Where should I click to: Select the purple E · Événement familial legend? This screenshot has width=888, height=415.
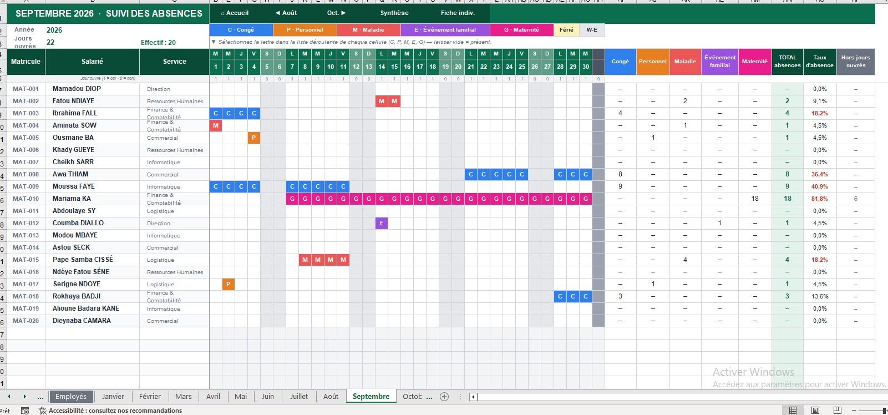click(445, 30)
